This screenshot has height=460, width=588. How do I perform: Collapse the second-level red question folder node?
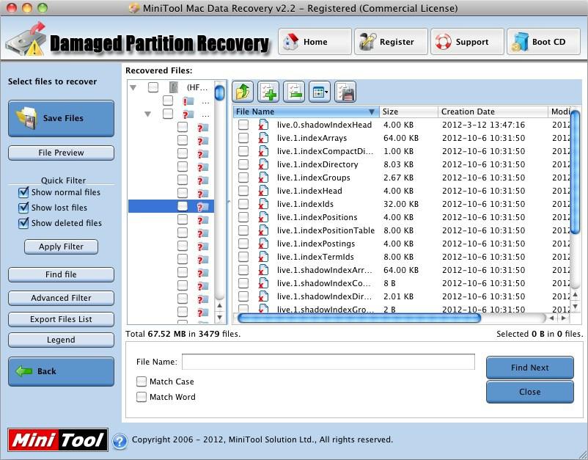148,114
